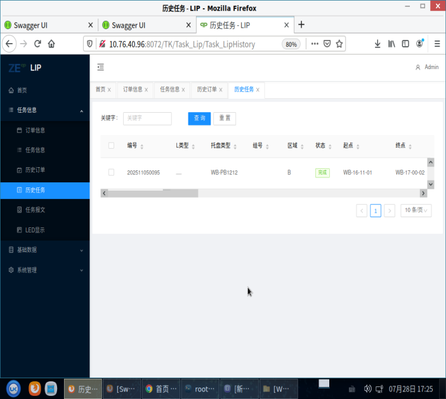Screen dimensions: 446x399
Task: Save page to Pocket icon
Action: pyautogui.click(x=327, y=44)
